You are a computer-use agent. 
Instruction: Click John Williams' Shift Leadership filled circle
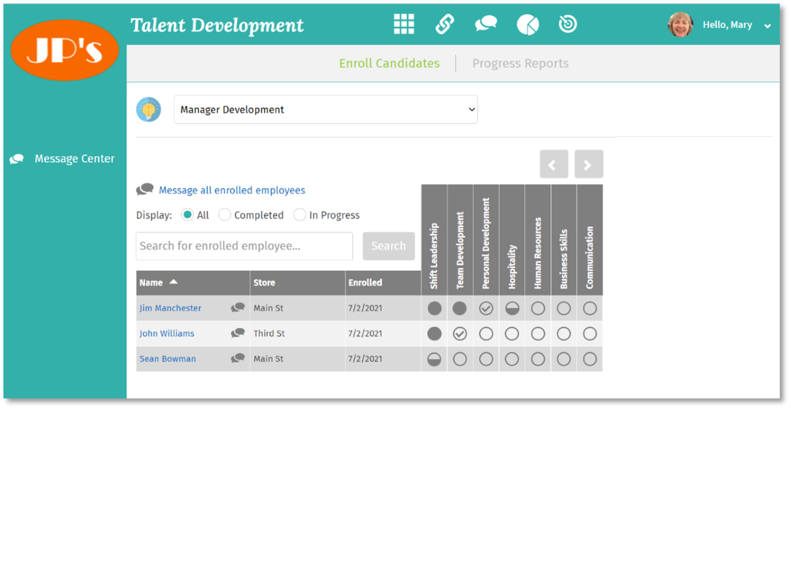[434, 334]
